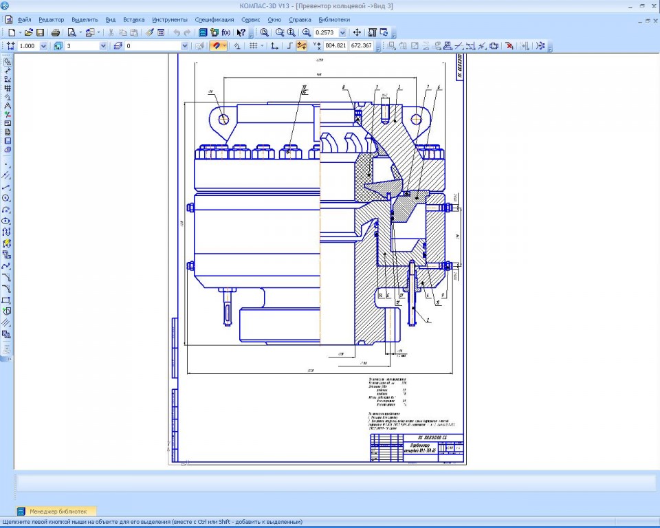
Task: Open the Спецификация menu
Action: pyautogui.click(x=214, y=20)
